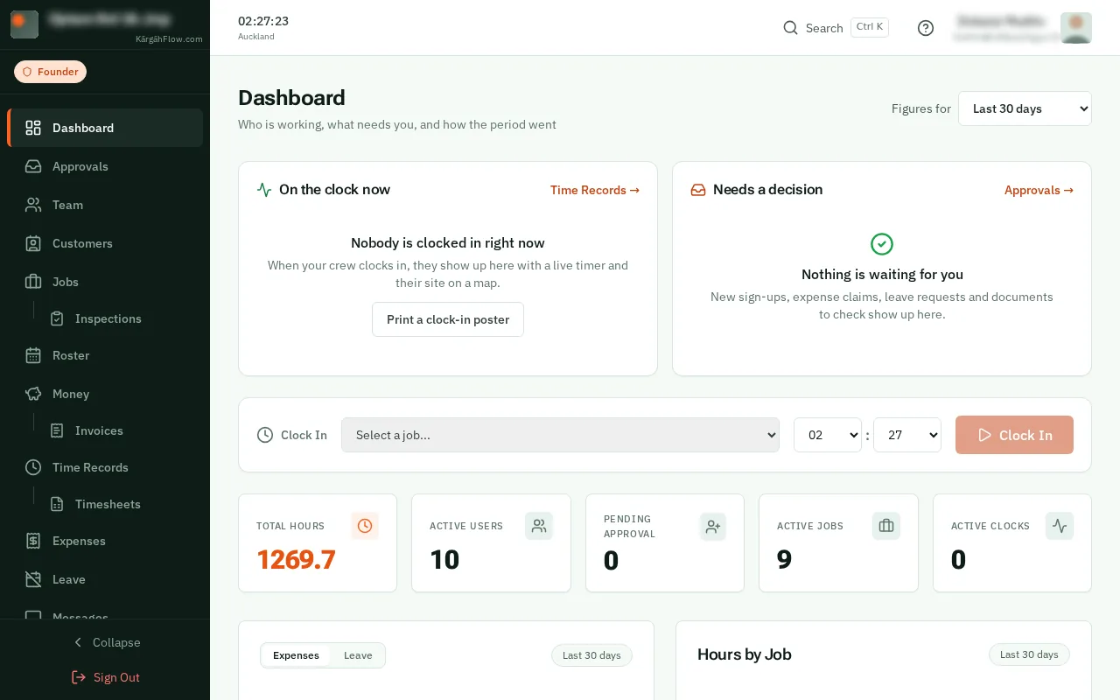Open Team via its people icon
Image resolution: width=1120 pixels, height=700 pixels.
33,205
